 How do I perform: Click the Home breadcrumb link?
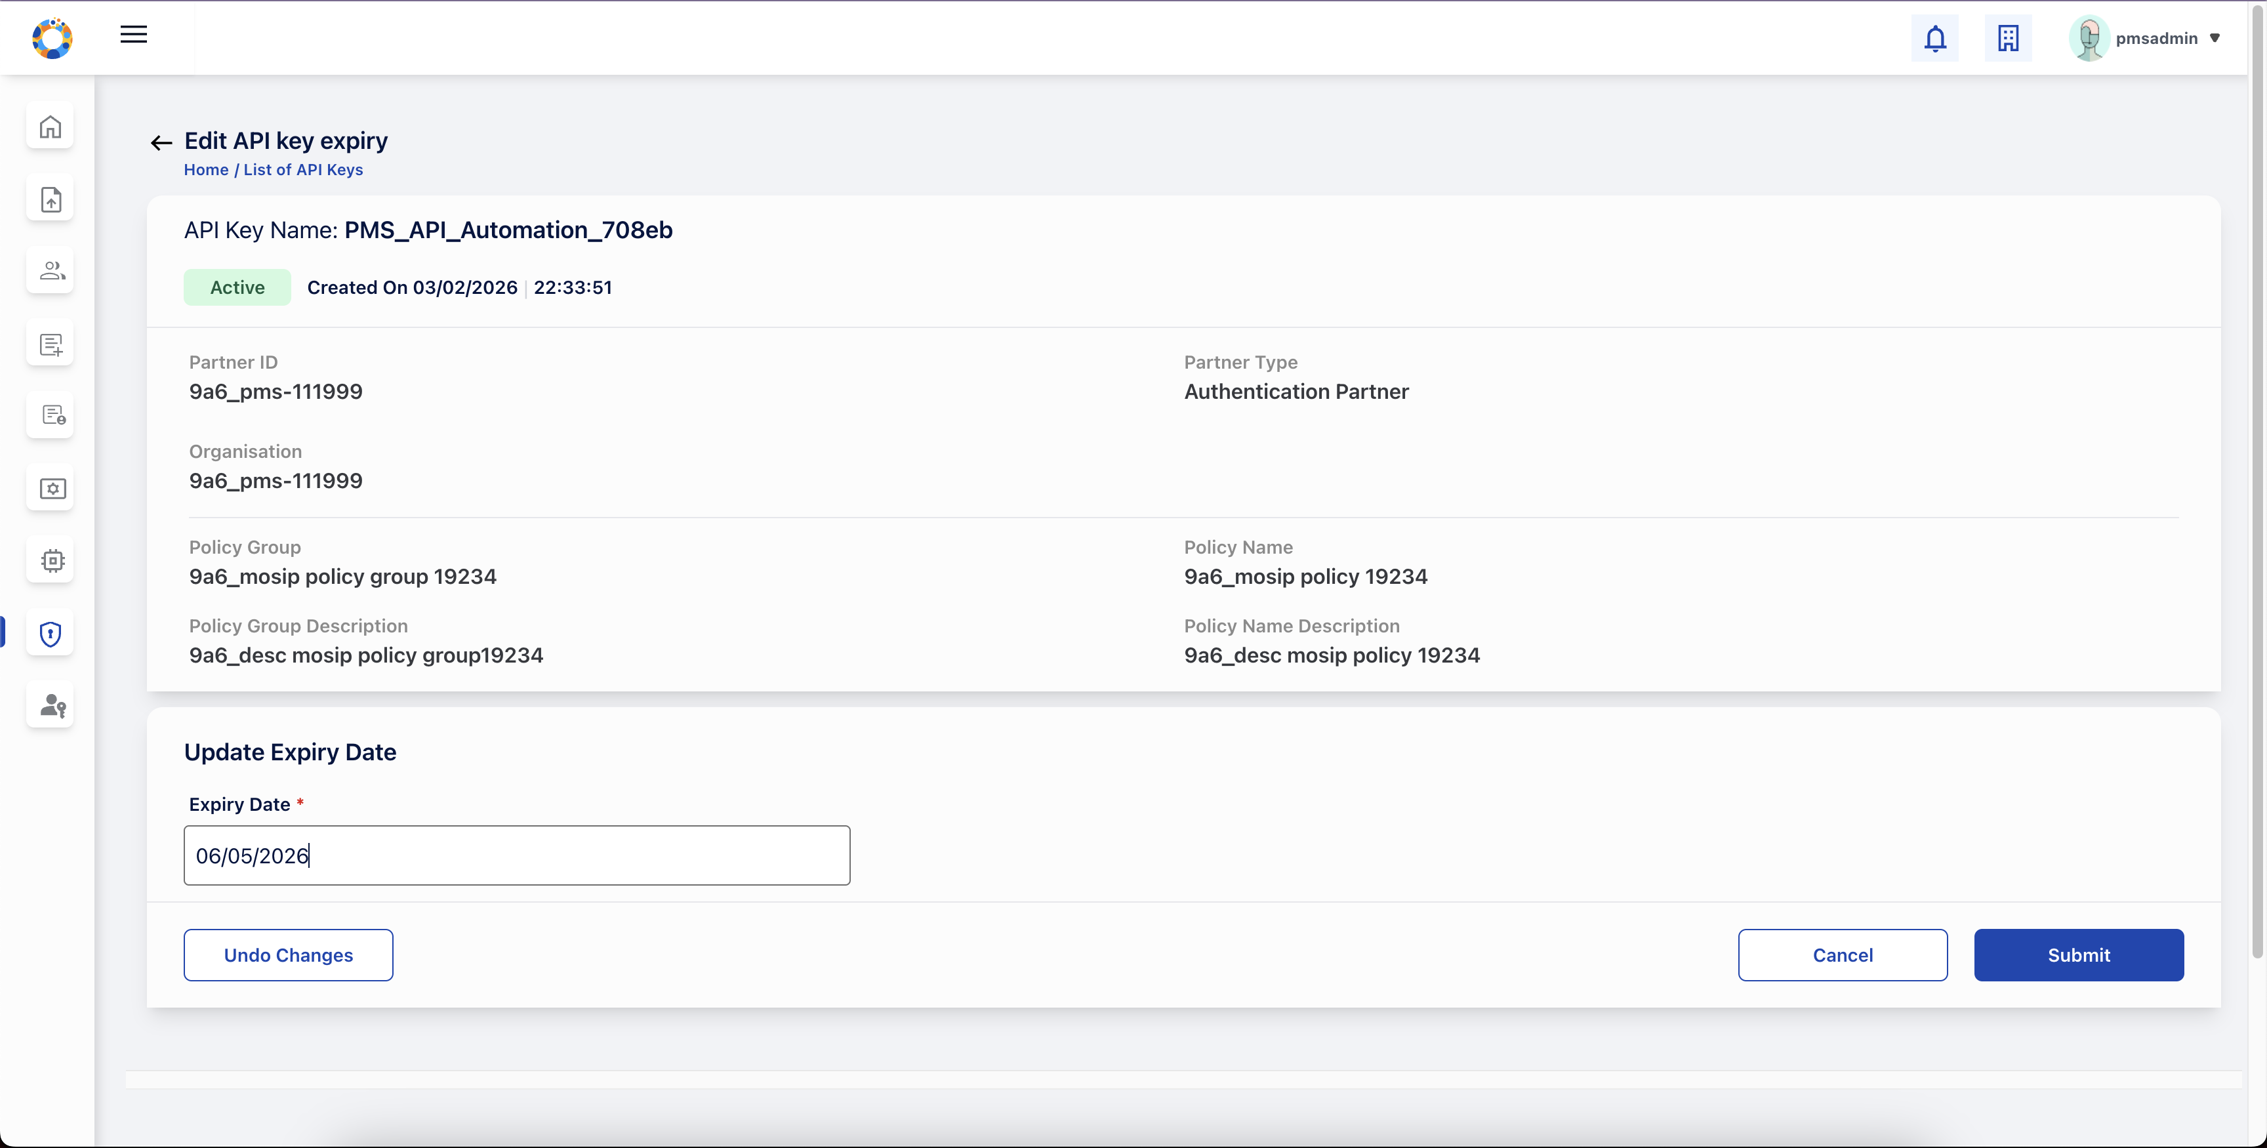(x=206, y=169)
